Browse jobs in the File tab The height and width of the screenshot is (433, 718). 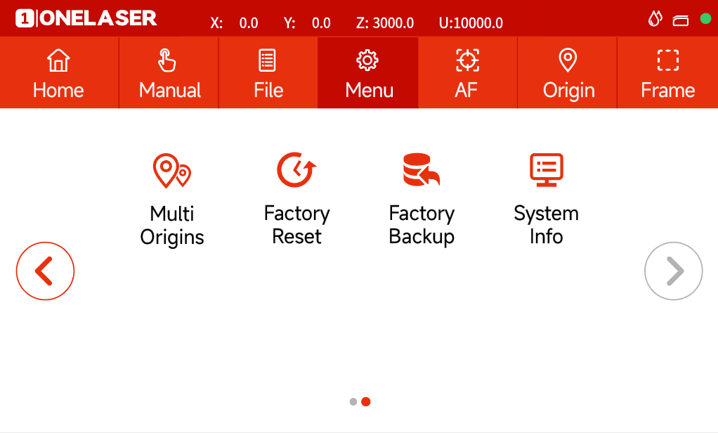click(268, 72)
